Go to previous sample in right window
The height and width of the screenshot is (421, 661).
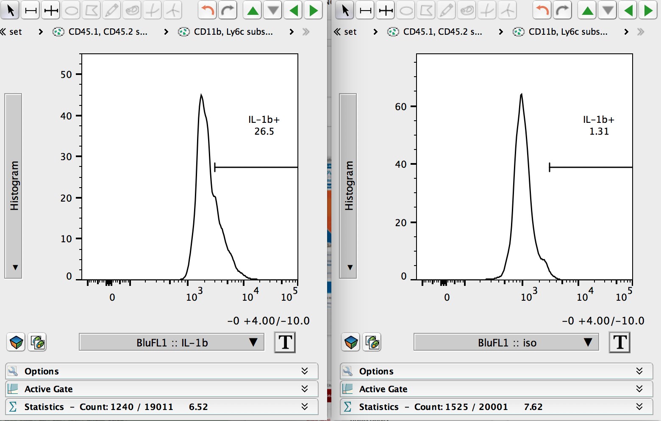pos(628,10)
